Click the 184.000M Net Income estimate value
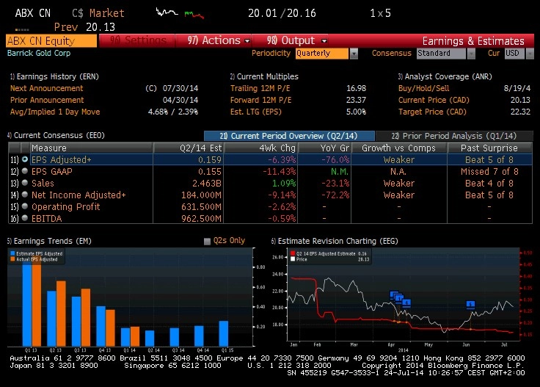Image resolution: width=540 pixels, height=387 pixels. click(202, 195)
